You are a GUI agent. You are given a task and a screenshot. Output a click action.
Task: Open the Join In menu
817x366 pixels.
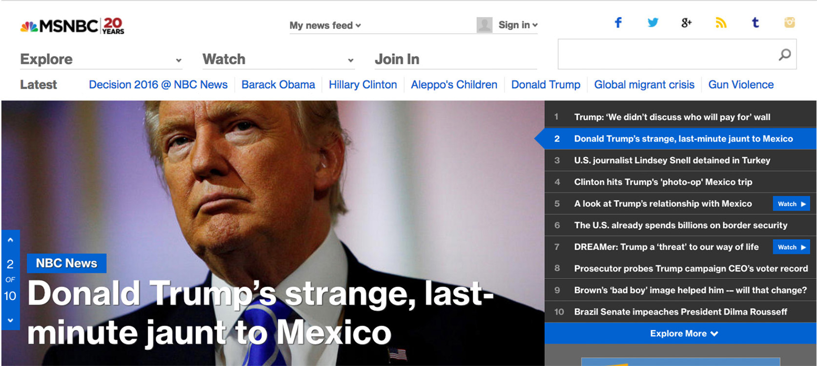pyautogui.click(x=397, y=59)
